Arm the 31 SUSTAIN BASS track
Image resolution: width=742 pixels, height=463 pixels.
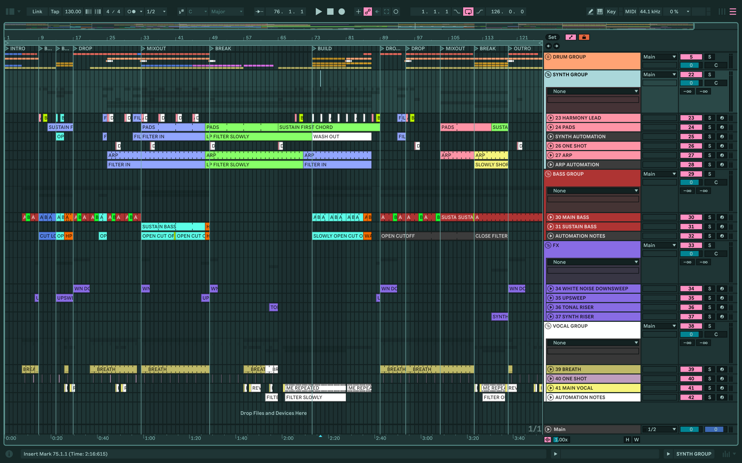722,226
